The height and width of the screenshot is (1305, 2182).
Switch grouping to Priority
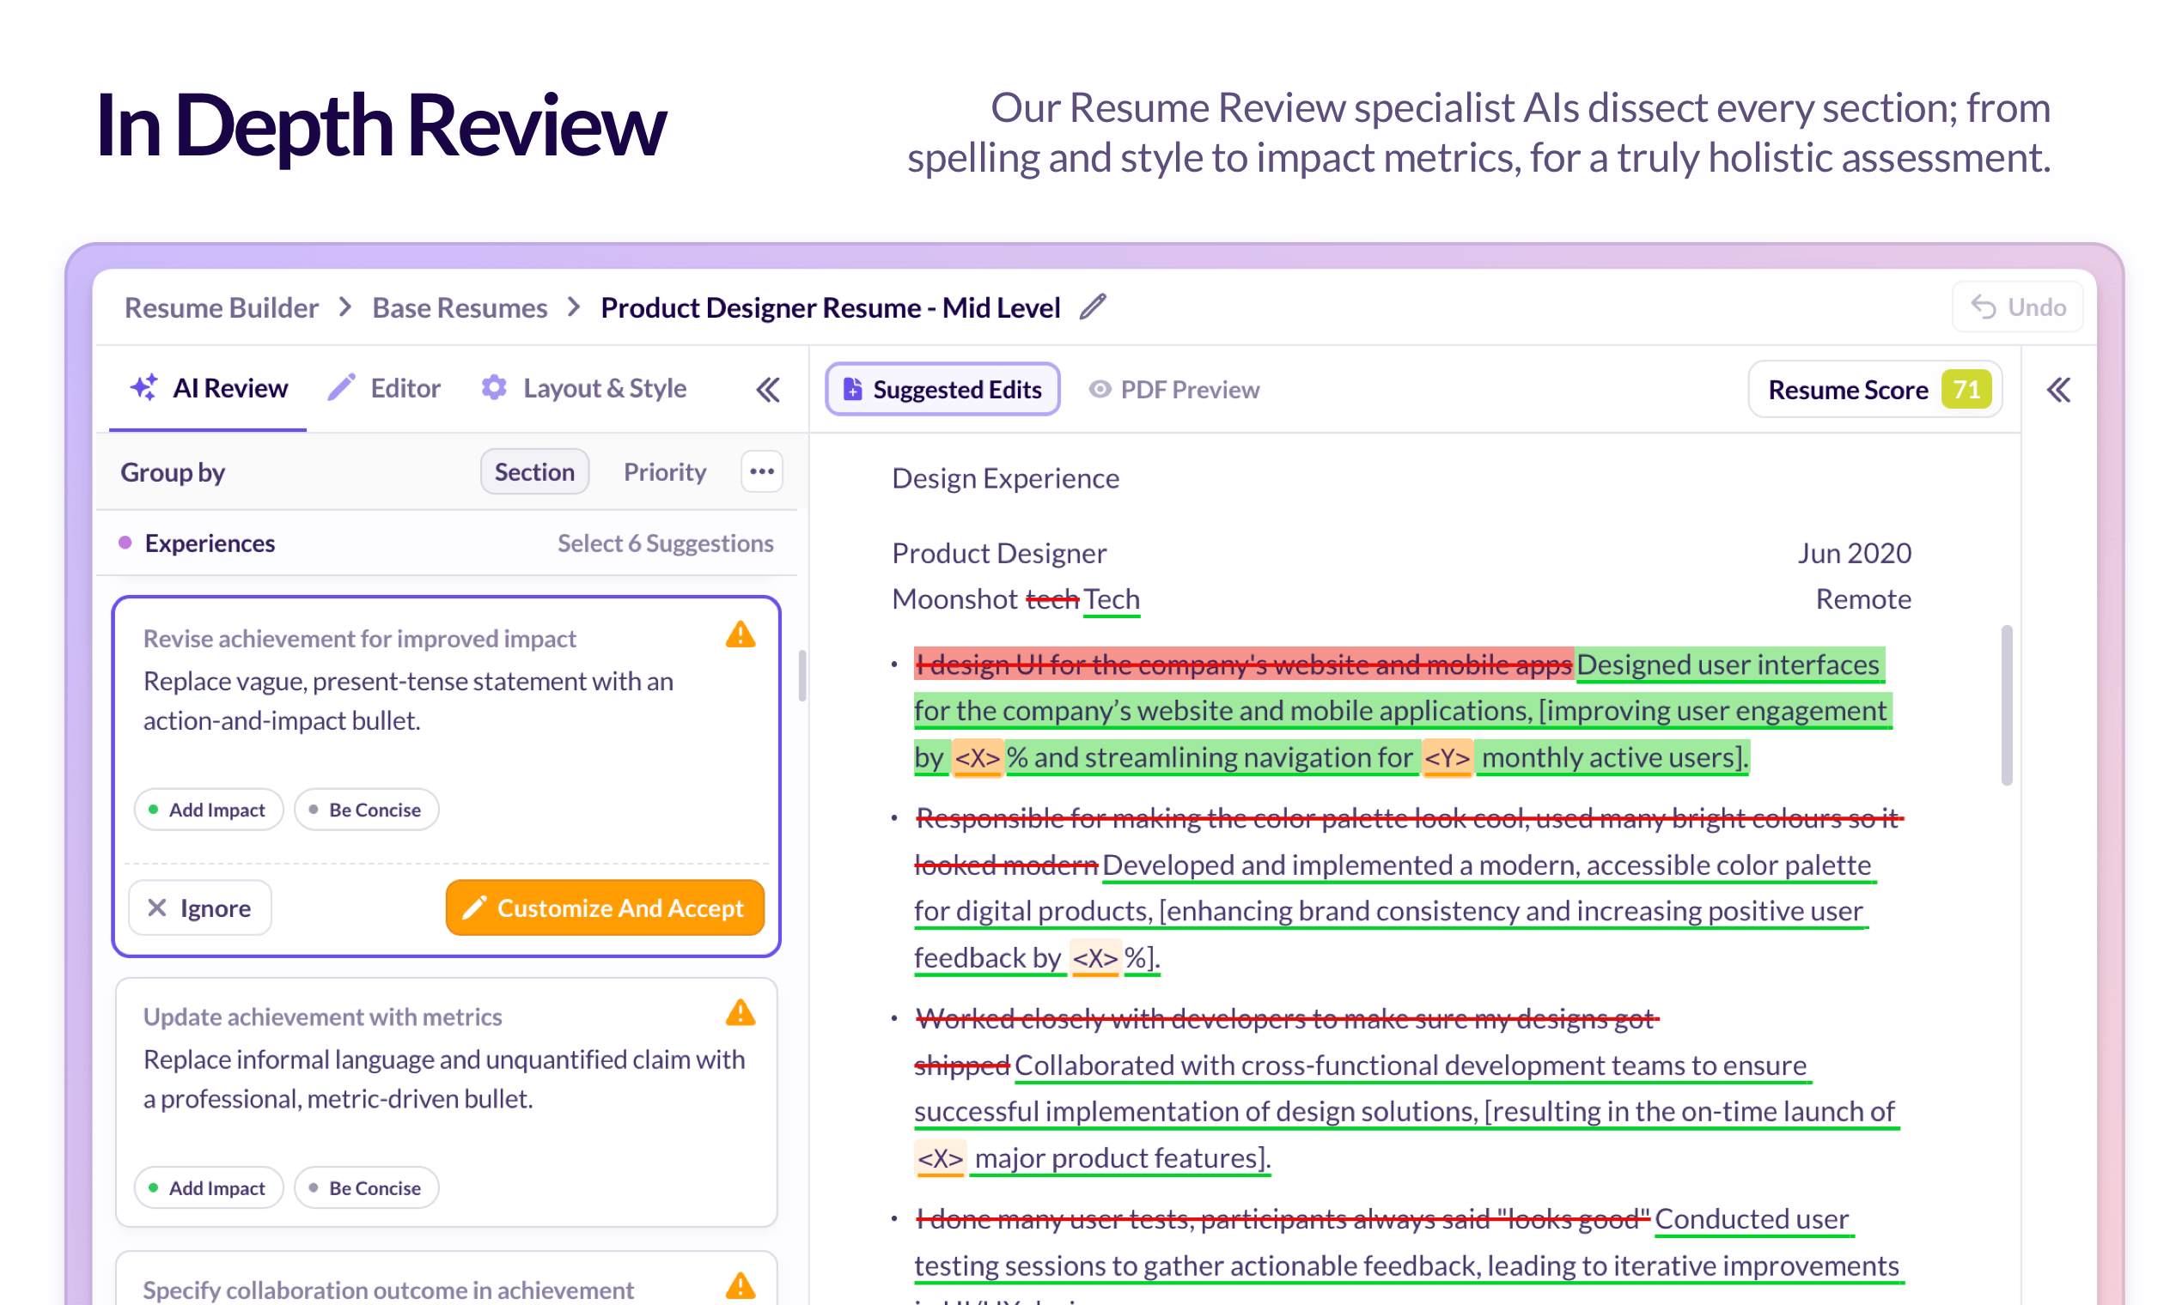coord(664,471)
